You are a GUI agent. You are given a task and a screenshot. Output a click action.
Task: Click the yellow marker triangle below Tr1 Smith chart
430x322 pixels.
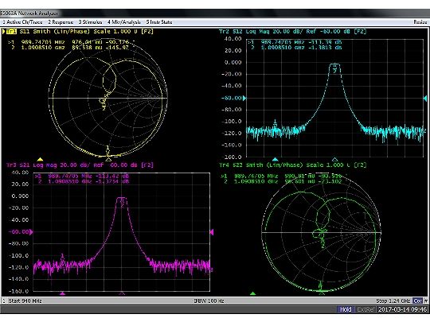click(x=40, y=159)
